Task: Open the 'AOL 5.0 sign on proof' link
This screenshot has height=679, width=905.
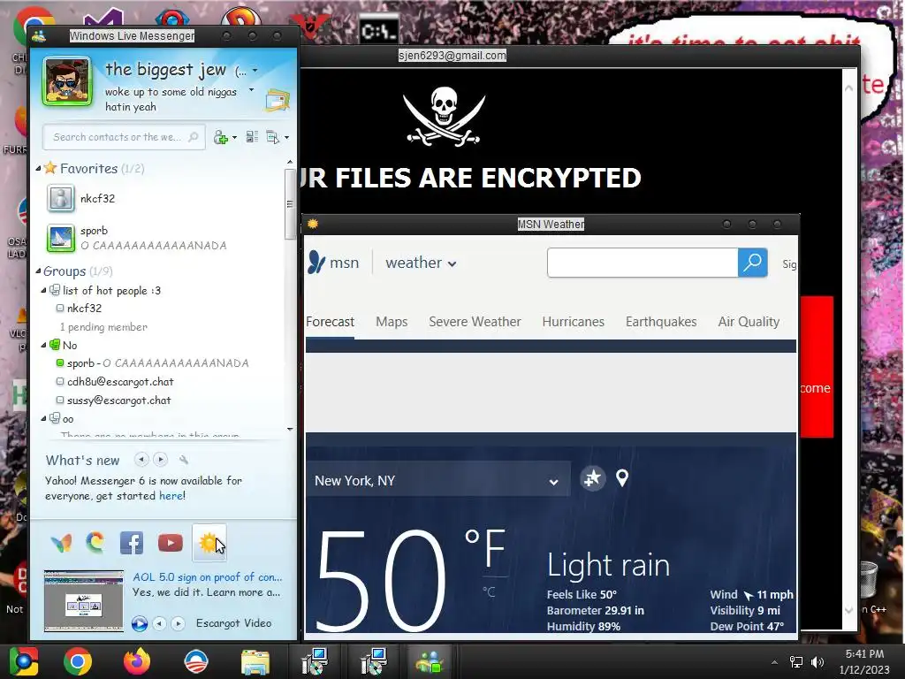Action: point(208,576)
